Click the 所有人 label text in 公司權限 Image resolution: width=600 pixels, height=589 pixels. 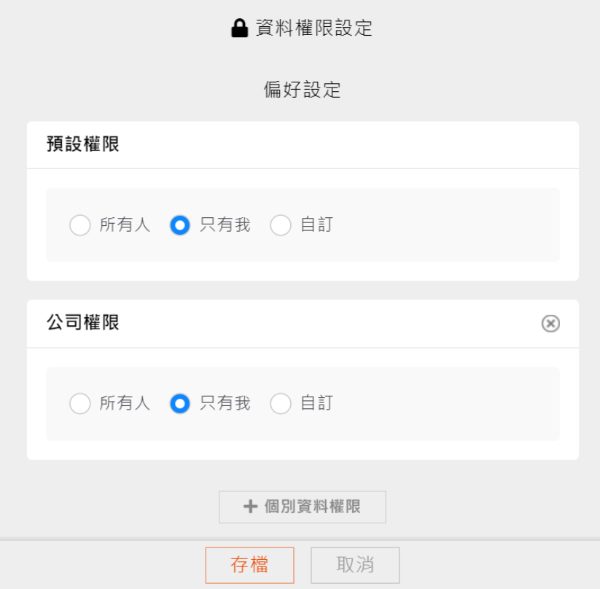tap(125, 403)
